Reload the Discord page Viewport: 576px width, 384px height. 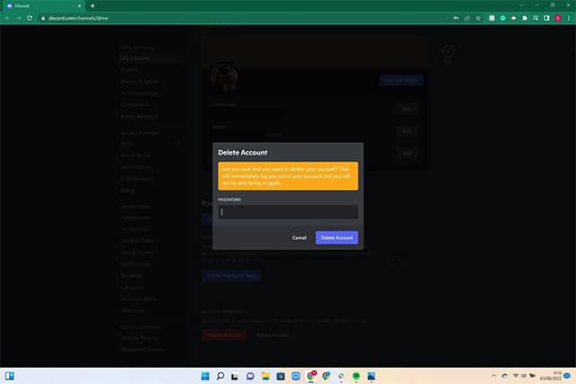pos(31,17)
